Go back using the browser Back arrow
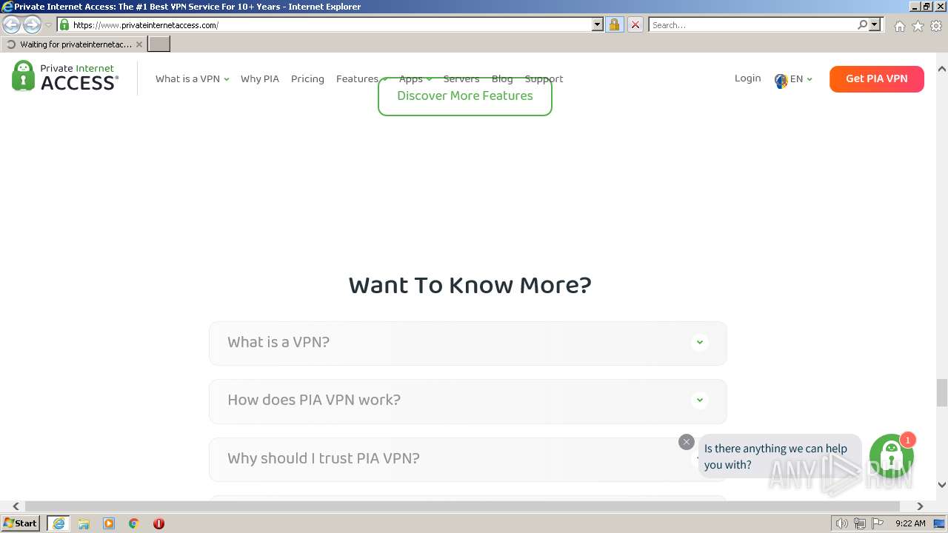 pos(12,24)
